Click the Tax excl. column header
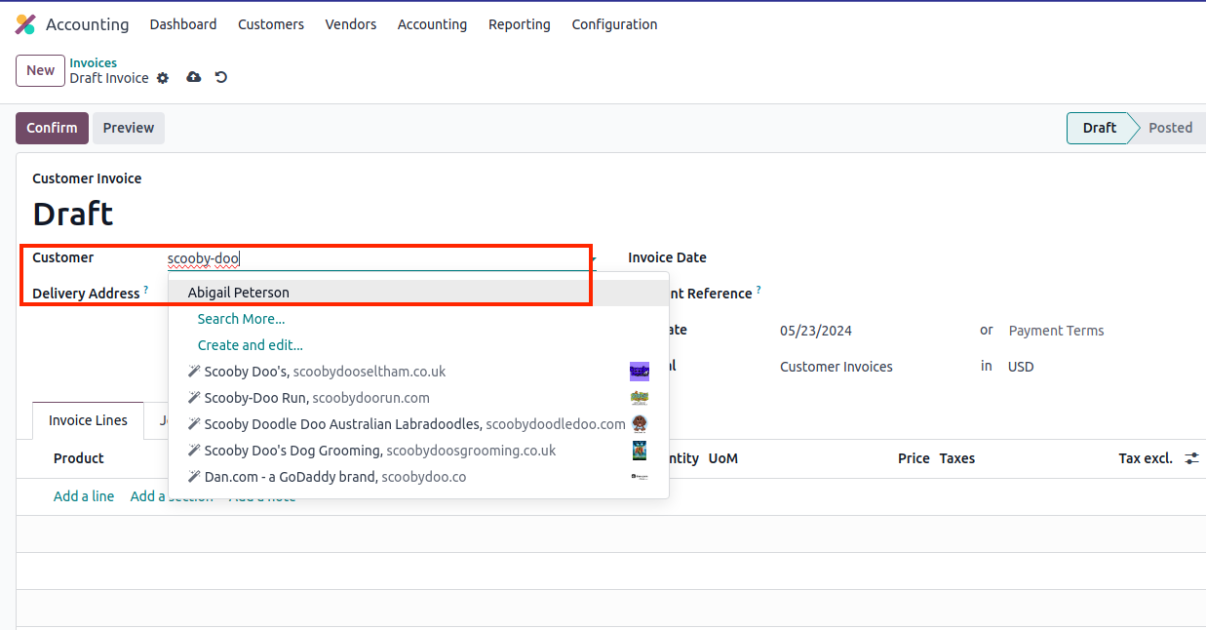Viewport: 1206px width, 630px height. point(1146,458)
